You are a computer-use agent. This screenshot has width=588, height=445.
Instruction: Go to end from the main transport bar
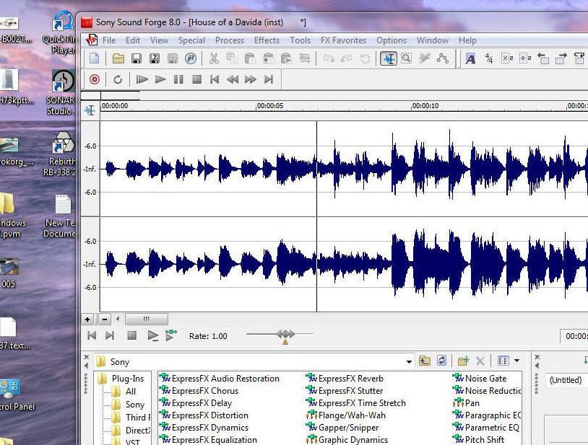coord(269,79)
